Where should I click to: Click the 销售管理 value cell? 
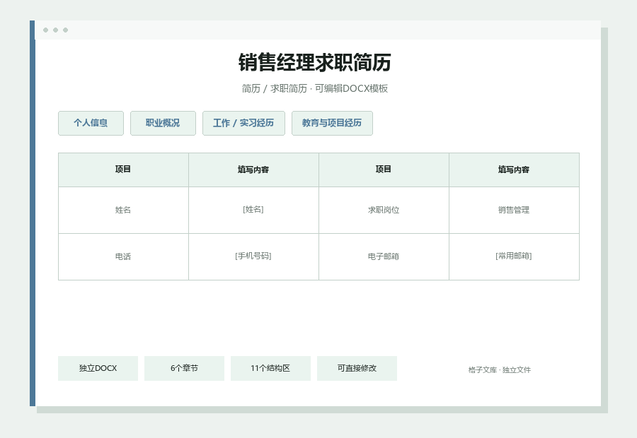coord(514,210)
